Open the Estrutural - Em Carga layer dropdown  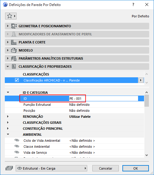tap(51, 168)
